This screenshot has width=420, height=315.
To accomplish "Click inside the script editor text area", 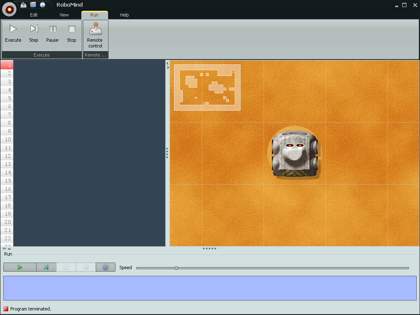I will tap(89, 153).
